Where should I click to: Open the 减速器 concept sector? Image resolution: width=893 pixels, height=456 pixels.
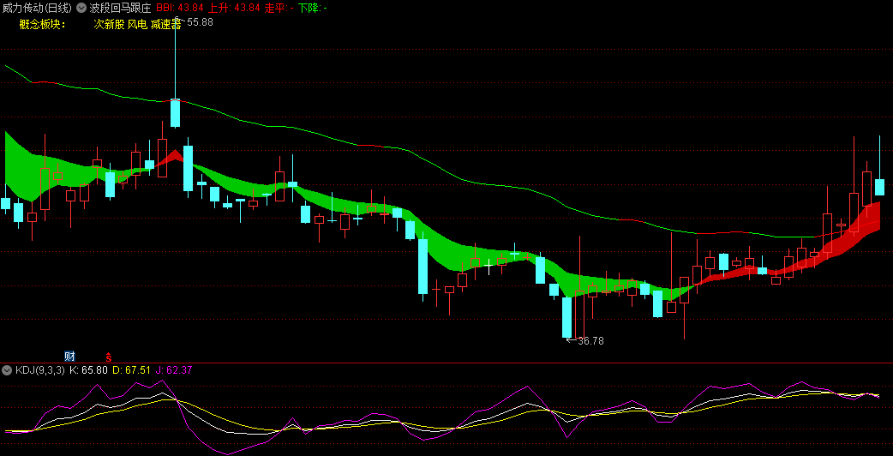click(165, 24)
